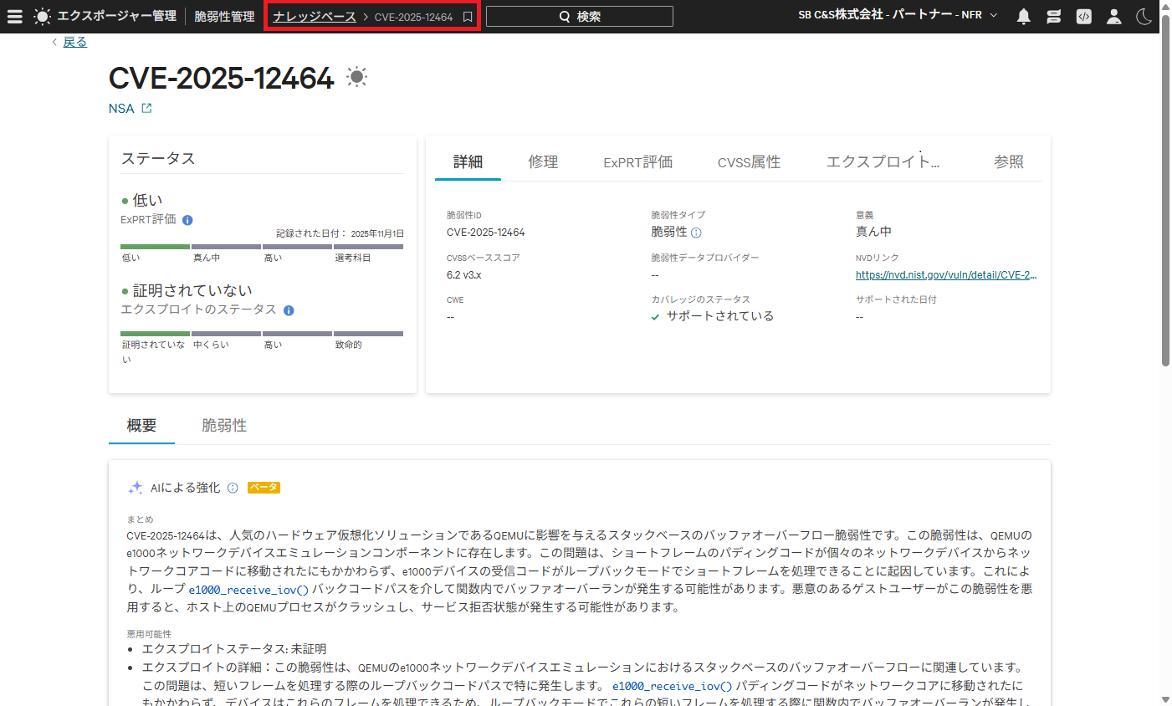This screenshot has width=1172, height=706.
Task: Toggle dark mode with the moon icon
Action: pyautogui.click(x=1144, y=17)
